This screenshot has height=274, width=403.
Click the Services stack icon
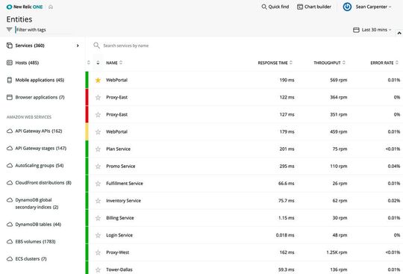tap(10, 46)
